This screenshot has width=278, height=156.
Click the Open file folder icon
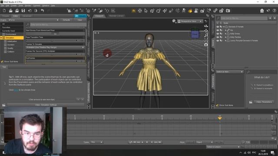(x=10, y=11)
